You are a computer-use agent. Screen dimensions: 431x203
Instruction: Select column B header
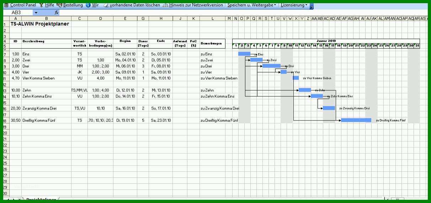pos(46,18)
